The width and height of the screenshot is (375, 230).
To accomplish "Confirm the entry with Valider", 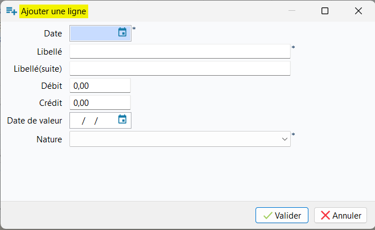I will 282,215.
